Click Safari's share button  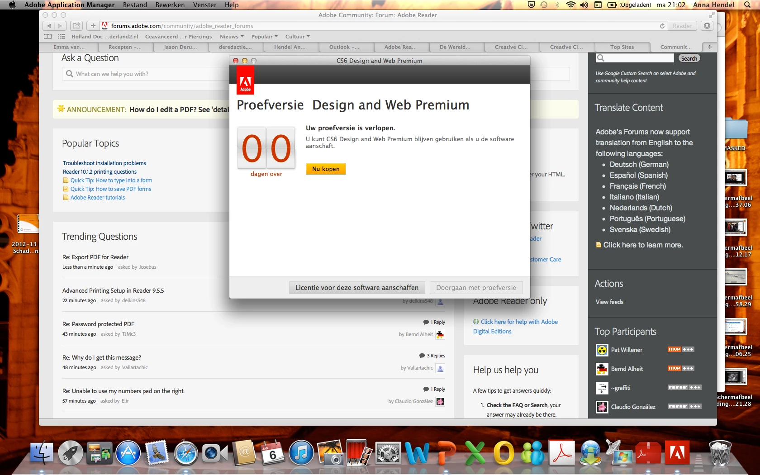pos(76,26)
